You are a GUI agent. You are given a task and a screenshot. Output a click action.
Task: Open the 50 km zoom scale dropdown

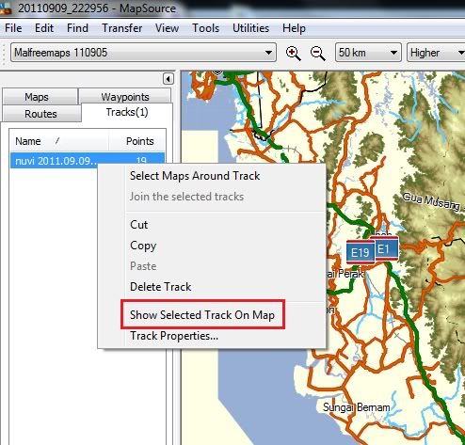point(368,53)
